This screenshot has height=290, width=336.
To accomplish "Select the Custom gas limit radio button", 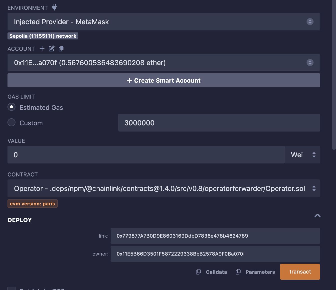I will pos(11,123).
